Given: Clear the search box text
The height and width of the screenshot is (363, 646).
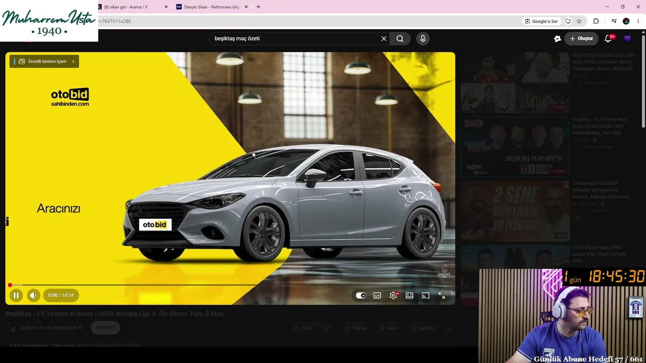Looking at the screenshot, I should point(384,38).
